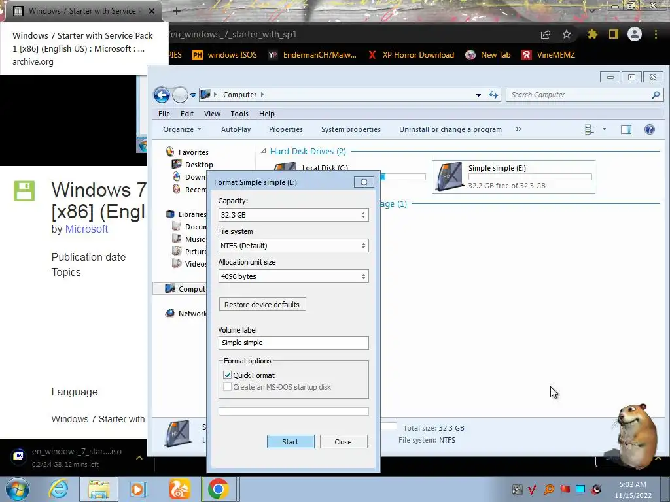The width and height of the screenshot is (670, 502).
Task: Open Windows Media Player from taskbar
Action: [x=137, y=489]
